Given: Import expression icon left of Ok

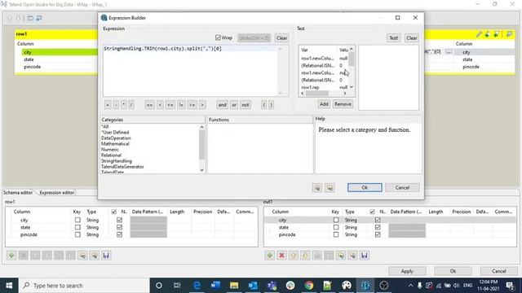Looking at the screenshot, I should (317, 188).
